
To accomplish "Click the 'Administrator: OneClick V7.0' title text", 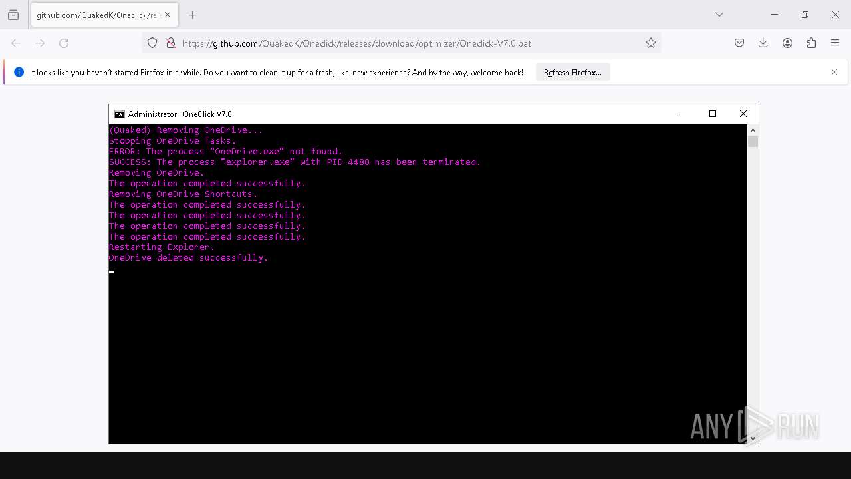I will [x=180, y=114].
